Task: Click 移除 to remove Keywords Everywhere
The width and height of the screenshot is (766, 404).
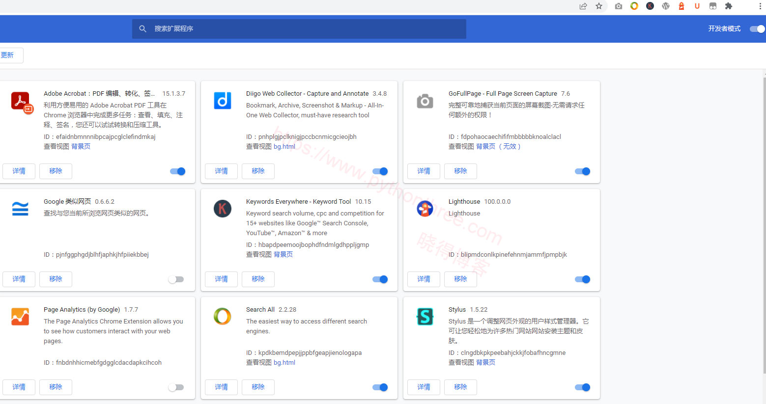Action: [258, 279]
